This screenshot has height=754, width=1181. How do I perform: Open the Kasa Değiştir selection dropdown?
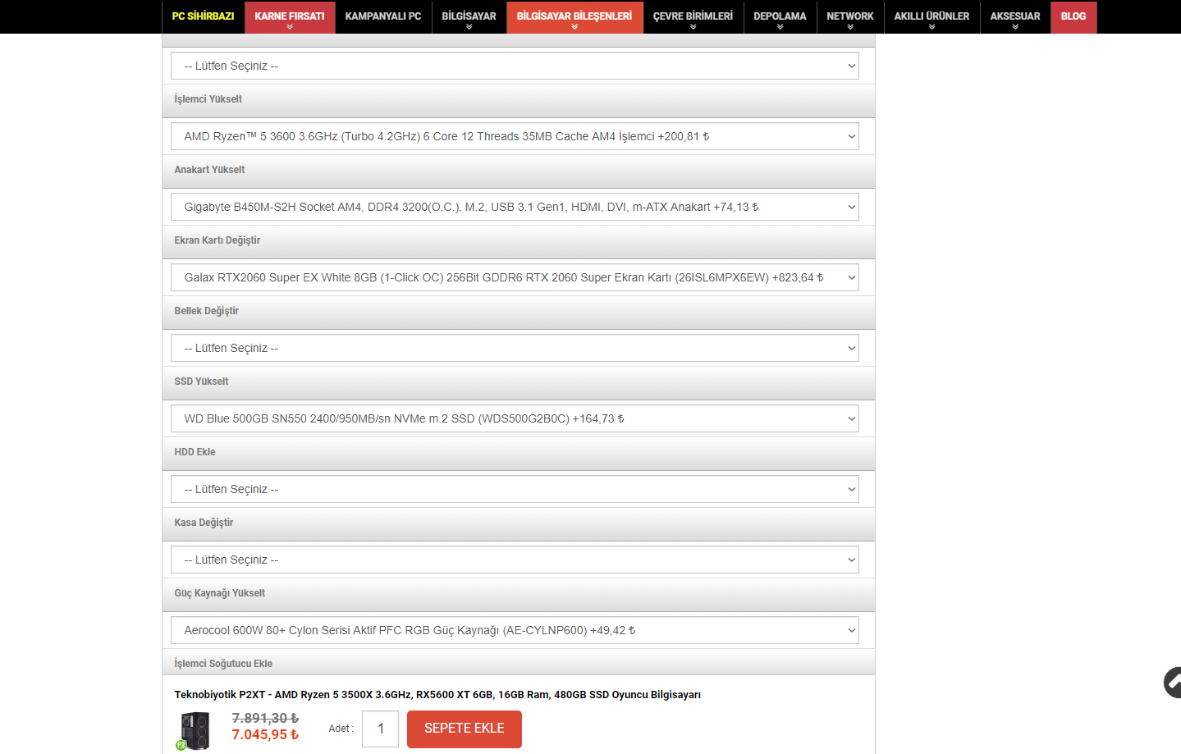pos(515,560)
